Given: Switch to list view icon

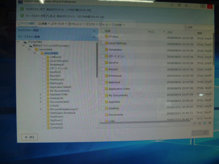Looking at the screenshot, I should click(x=204, y=123).
